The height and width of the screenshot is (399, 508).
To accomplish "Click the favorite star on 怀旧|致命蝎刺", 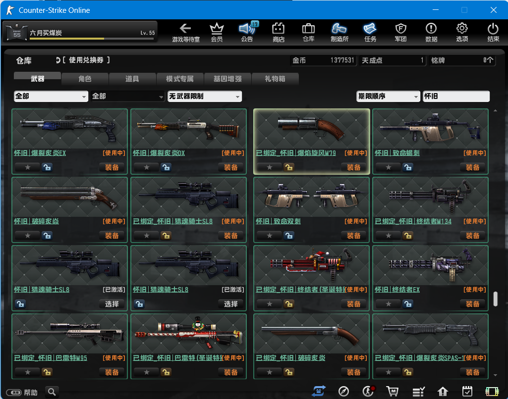I will [x=389, y=167].
